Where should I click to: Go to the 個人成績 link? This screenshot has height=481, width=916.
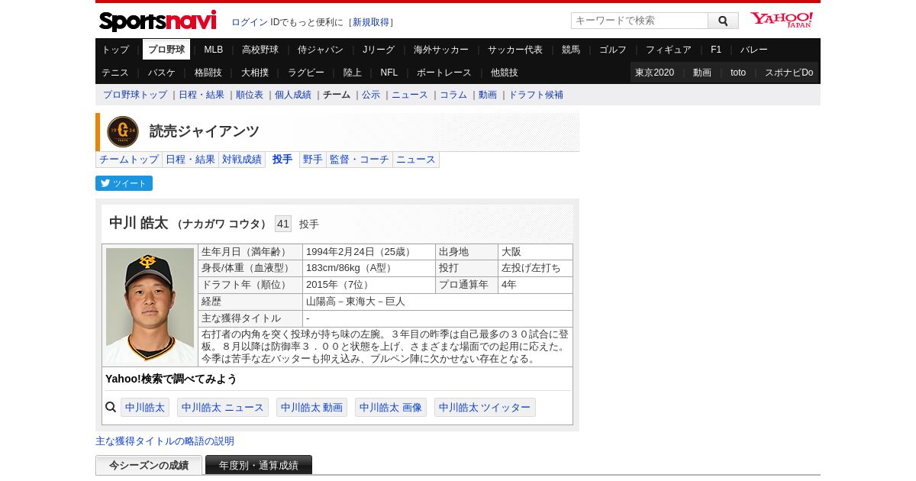(x=293, y=95)
